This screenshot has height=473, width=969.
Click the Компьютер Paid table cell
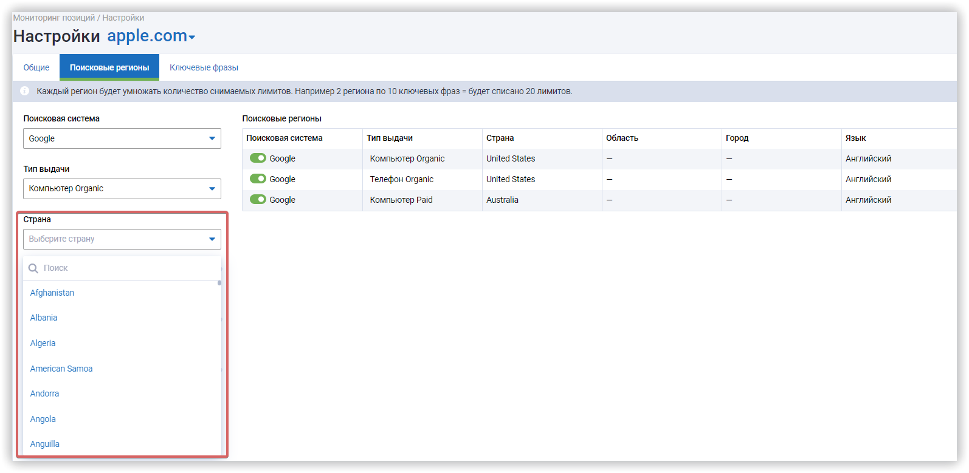pyautogui.click(x=422, y=200)
